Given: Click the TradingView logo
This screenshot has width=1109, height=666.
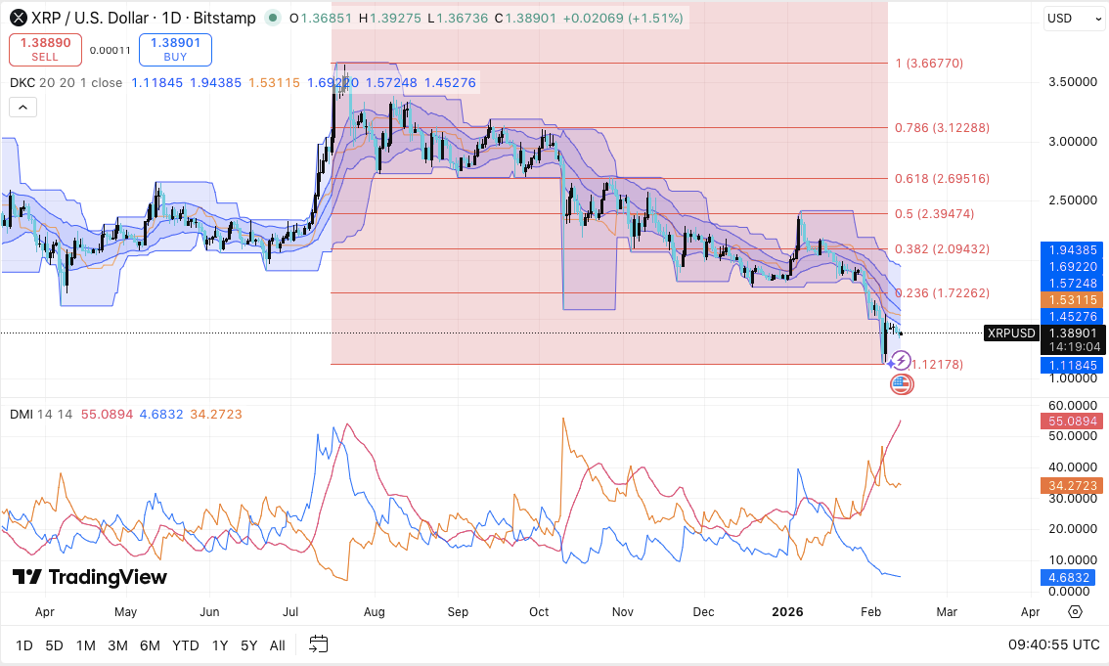Looking at the screenshot, I should point(90,578).
